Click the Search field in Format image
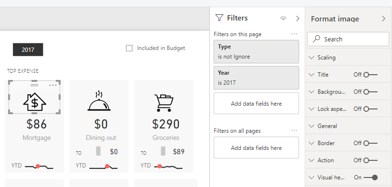 [348, 39]
